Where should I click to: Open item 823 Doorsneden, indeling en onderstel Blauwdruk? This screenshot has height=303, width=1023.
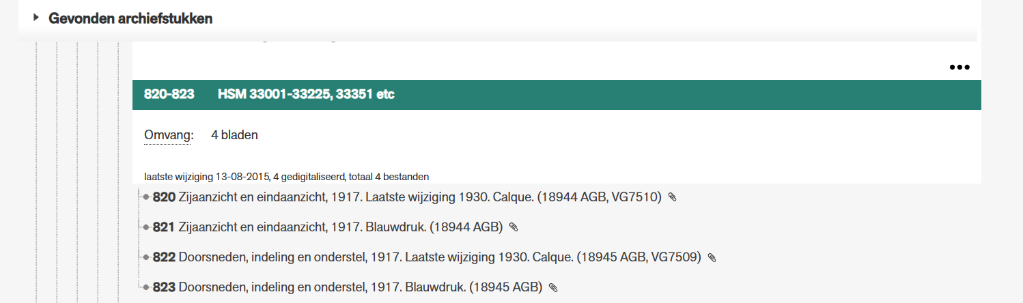pyautogui.click(x=348, y=287)
